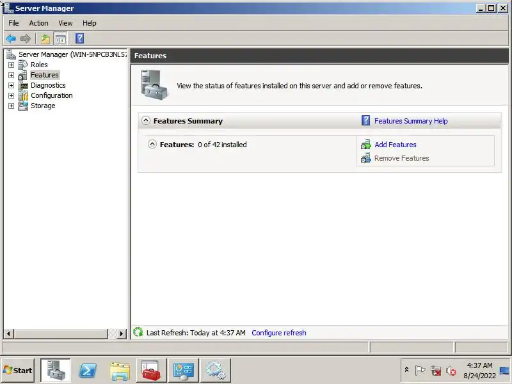This screenshot has width=512, height=384.
Task: Click the Features tree icon
Action: pyautogui.click(x=23, y=75)
